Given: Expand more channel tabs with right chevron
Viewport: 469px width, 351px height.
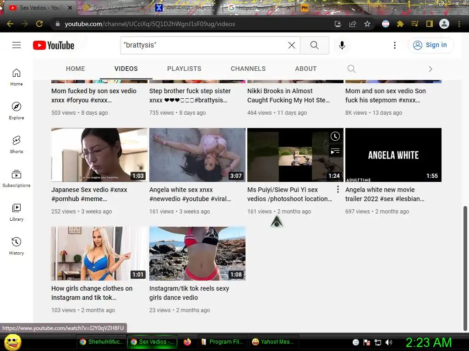Looking at the screenshot, I should pos(431,69).
